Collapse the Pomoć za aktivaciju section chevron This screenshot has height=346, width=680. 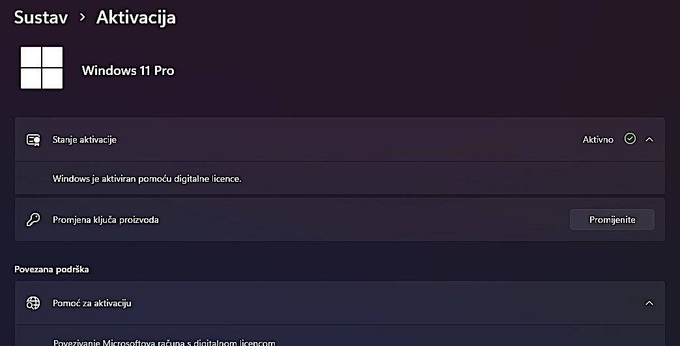pos(649,303)
